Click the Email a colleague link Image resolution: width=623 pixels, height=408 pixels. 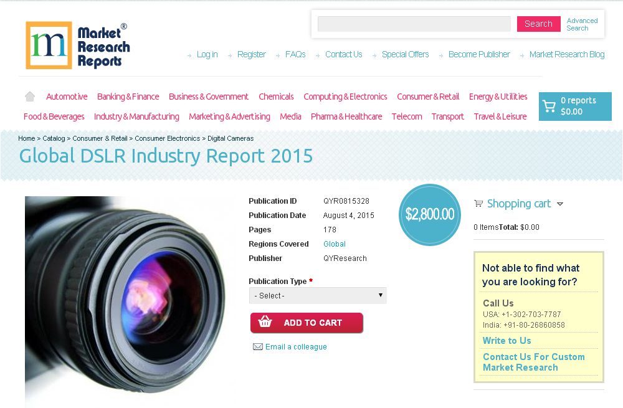click(x=296, y=347)
